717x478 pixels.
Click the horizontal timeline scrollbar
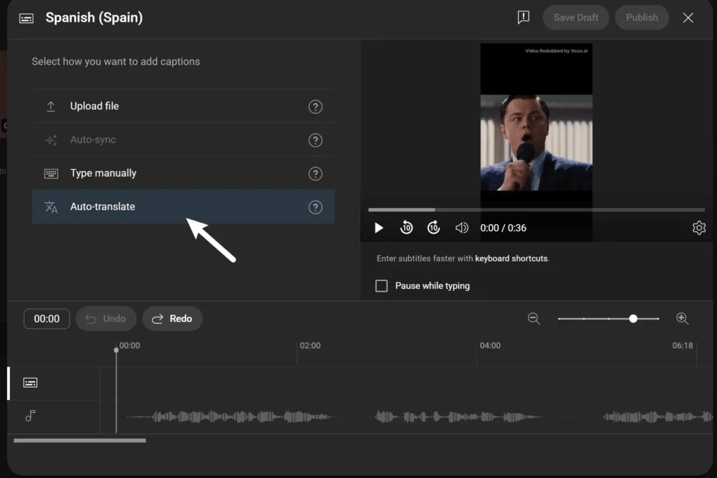pos(79,440)
